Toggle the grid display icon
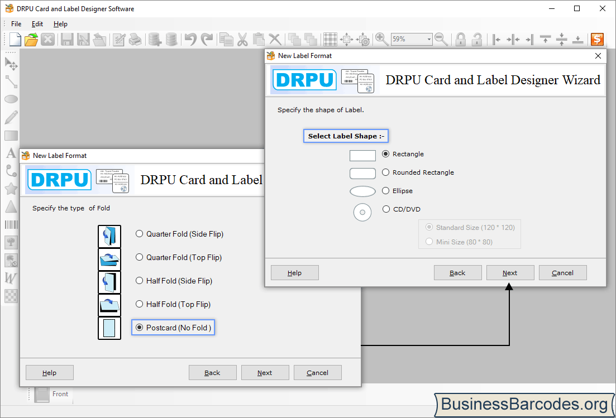Image resolution: width=616 pixels, height=418 pixels. pyautogui.click(x=330, y=39)
